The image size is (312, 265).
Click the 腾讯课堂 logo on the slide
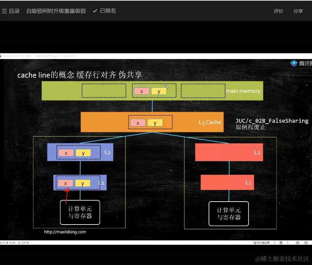pos(301,63)
